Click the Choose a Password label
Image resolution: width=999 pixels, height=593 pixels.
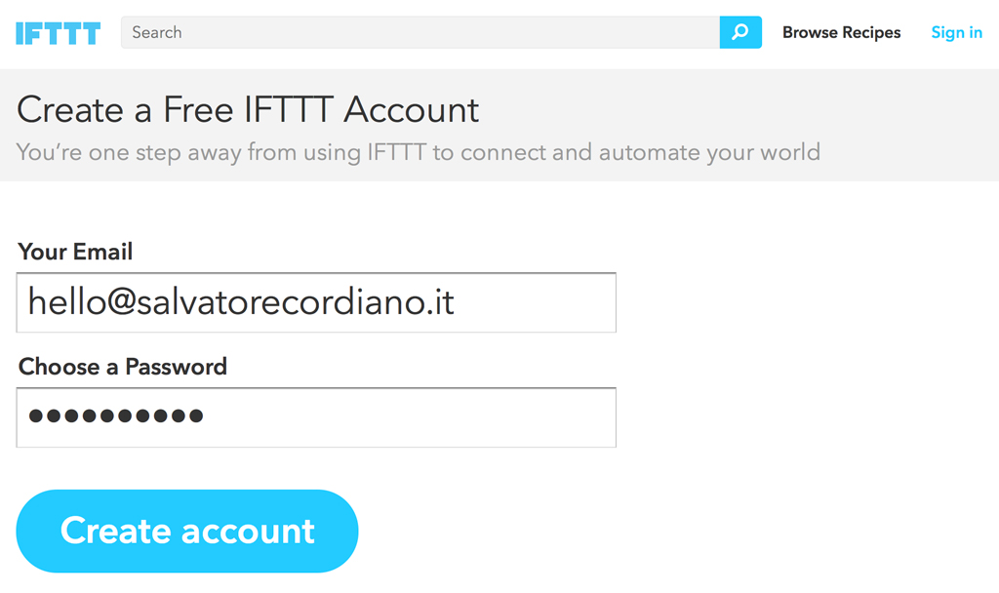point(122,367)
